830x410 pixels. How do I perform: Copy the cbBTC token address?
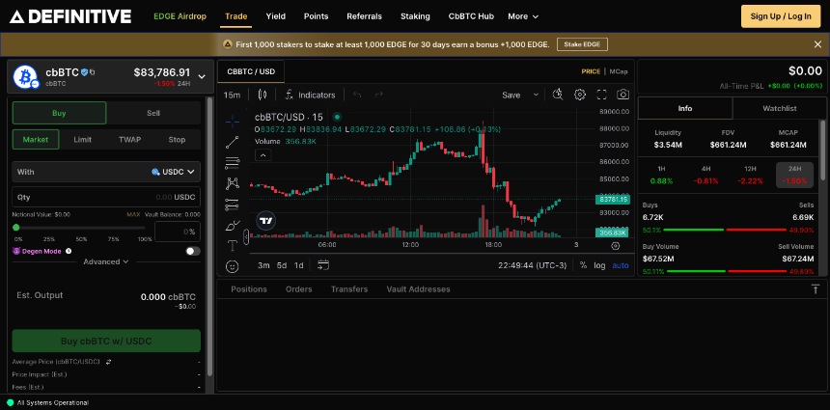pyautogui.click(x=92, y=72)
